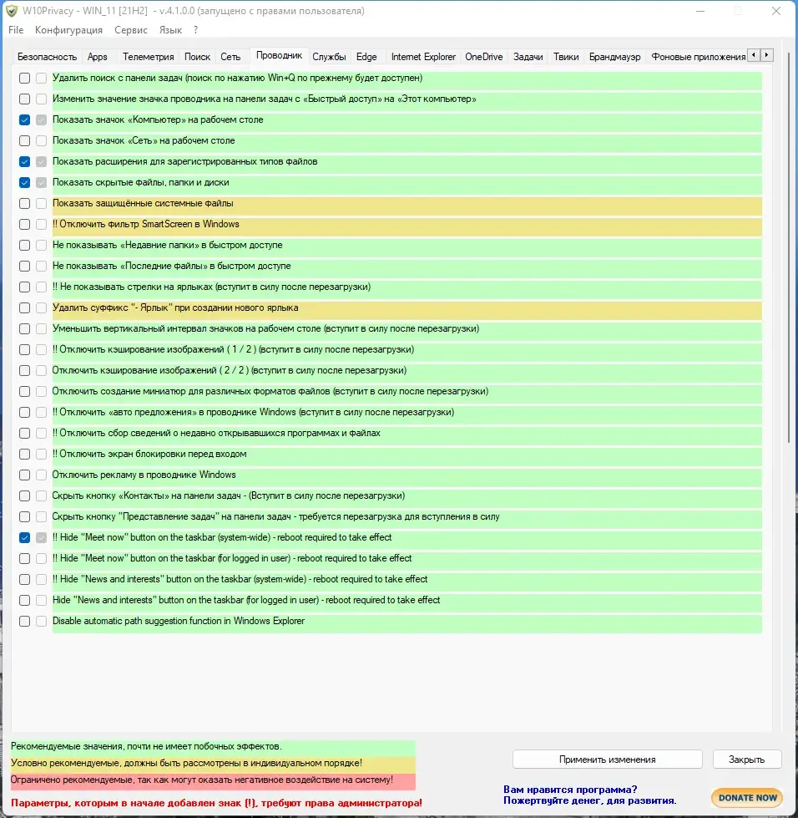Viewport: 798px width, 818px height.
Task: Check 'Отключить фильтр SmartScreen в Windows'
Action: [x=24, y=224]
